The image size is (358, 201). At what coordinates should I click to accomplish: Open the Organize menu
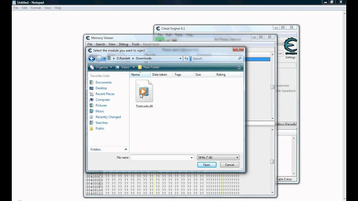coord(101,67)
